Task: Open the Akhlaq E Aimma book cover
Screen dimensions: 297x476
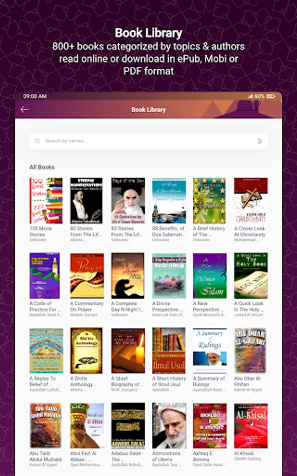Action: click(x=210, y=426)
